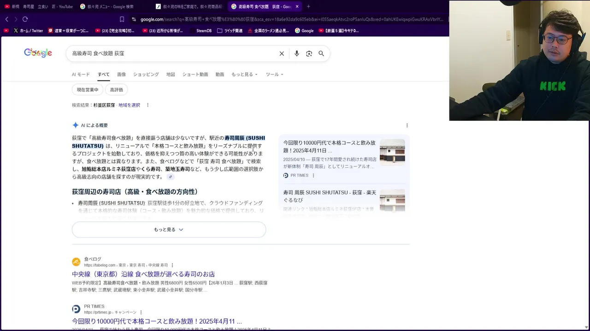The width and height of the screenshot is (590, 331).
Task: Open the 全国のラーメン通必見 bookmark
Action: pyautogui.click(x=268, y=31)
